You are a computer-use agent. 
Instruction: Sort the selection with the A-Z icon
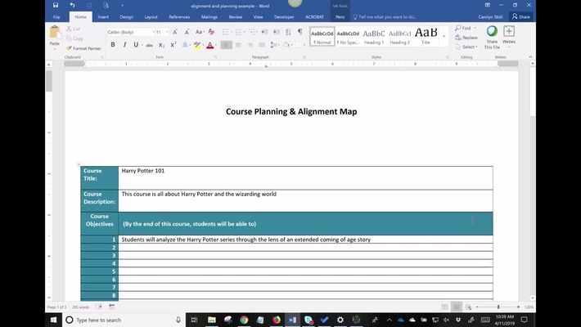point(288,32)
